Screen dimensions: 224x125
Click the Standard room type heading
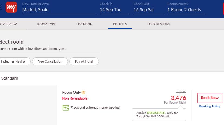coord(10,78)
